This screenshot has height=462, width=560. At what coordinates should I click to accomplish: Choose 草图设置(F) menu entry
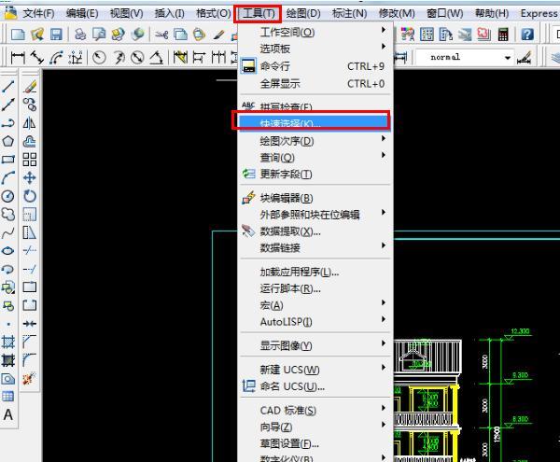315,443
